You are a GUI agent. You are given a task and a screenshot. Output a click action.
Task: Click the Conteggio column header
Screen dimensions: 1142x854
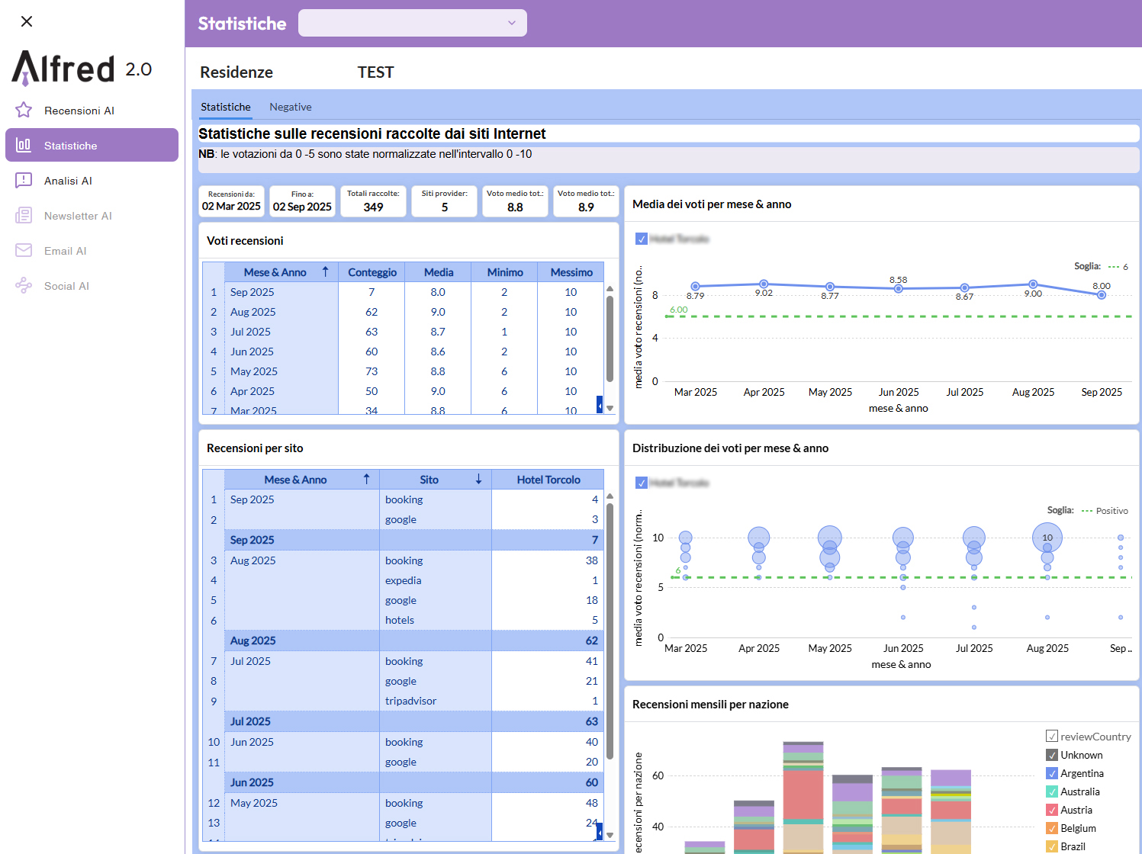pyautogui.click(x=372, y=272)
